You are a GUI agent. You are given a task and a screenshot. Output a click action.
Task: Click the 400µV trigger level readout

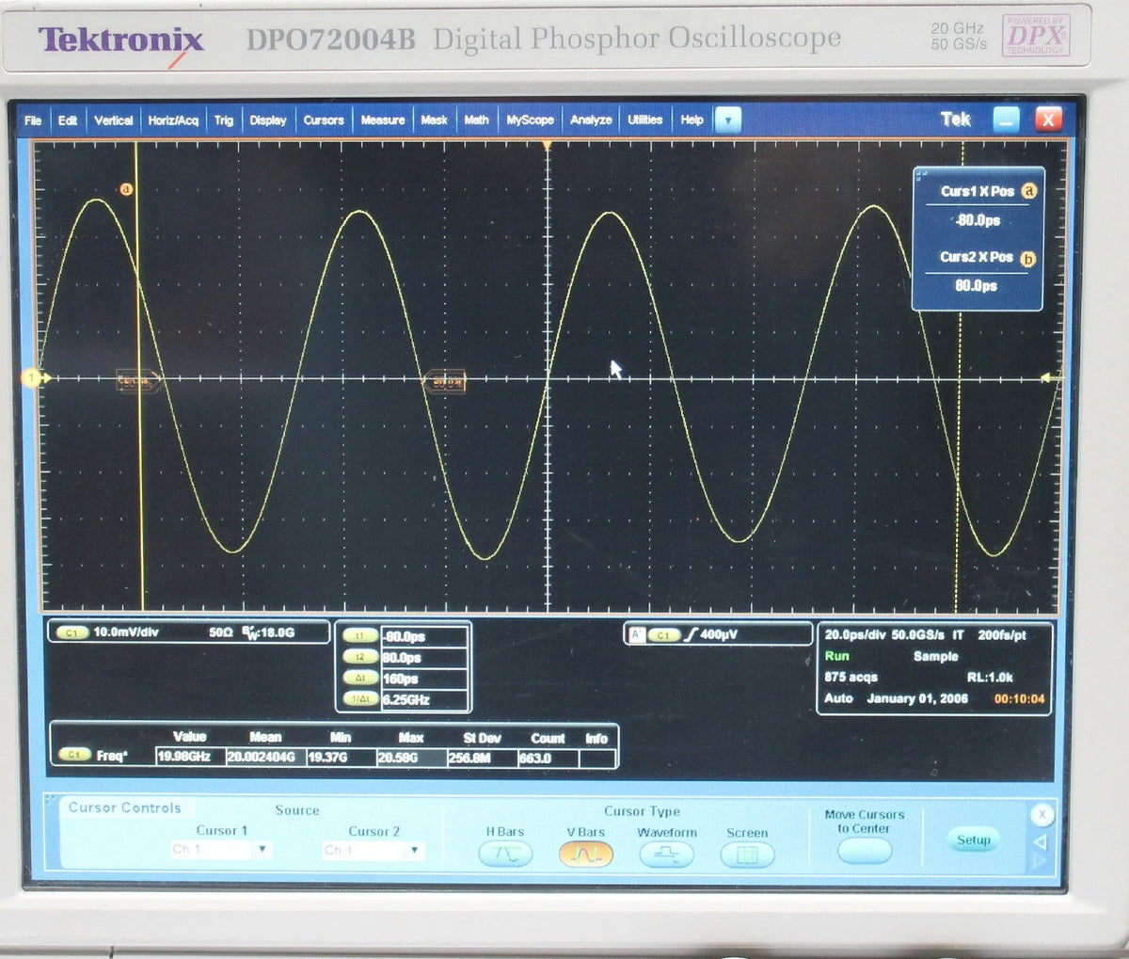point(719,635)
